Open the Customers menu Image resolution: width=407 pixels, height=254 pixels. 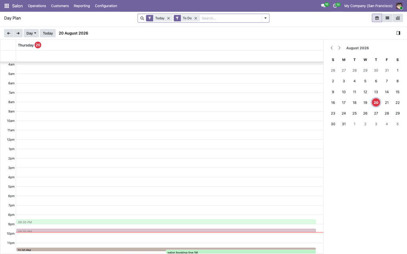tap(60, 6)
